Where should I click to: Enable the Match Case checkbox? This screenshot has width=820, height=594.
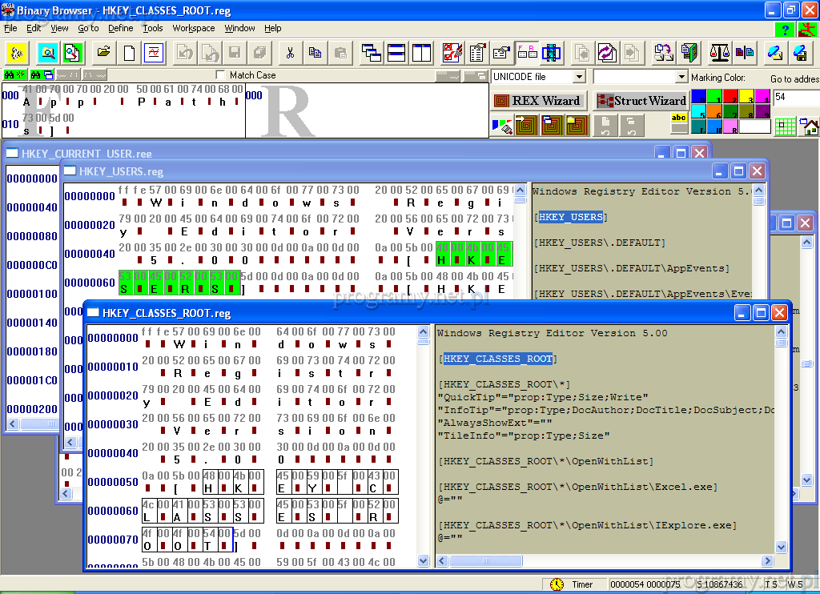point(221,75)
